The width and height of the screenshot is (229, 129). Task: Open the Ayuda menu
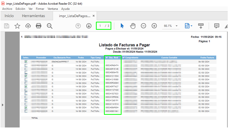click(x=65, y=9)
